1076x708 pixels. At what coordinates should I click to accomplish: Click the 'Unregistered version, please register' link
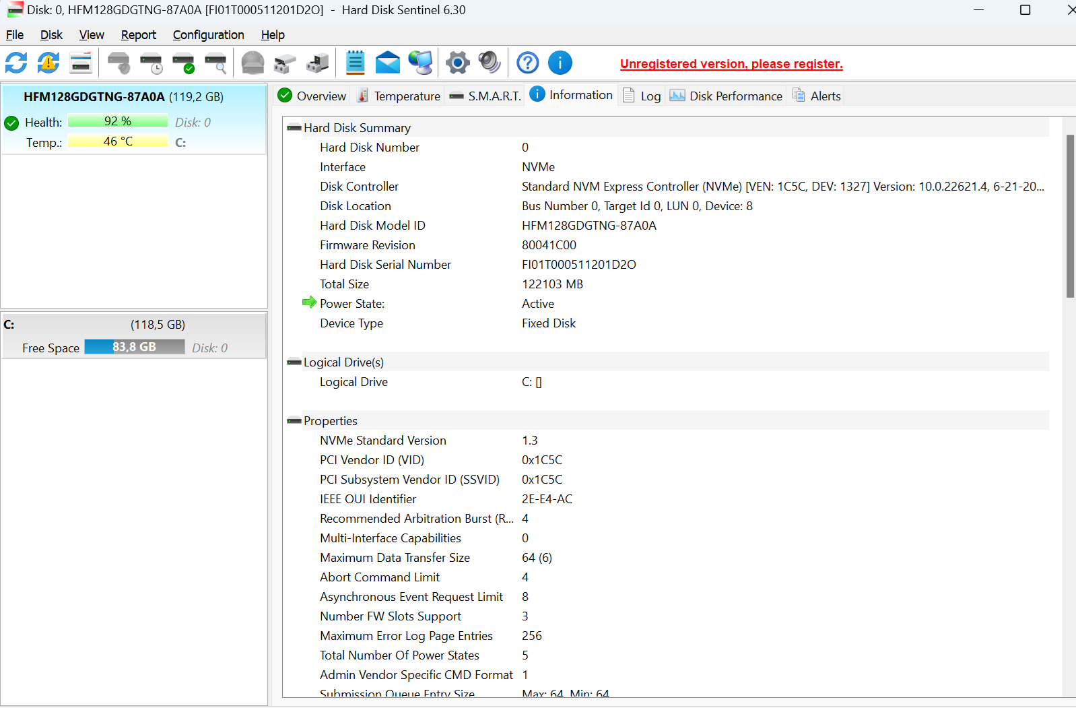click(x=731, y=64)
